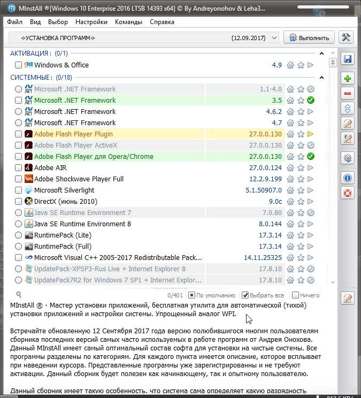Select the RuntimePack (Full) radio button
Viewport: 361px width, 398px height.
coord(18,247)
